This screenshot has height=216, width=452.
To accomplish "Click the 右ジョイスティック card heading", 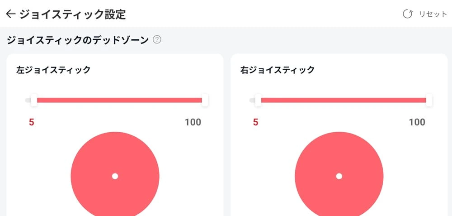I will pyautogui.click(x=278, y=70).
